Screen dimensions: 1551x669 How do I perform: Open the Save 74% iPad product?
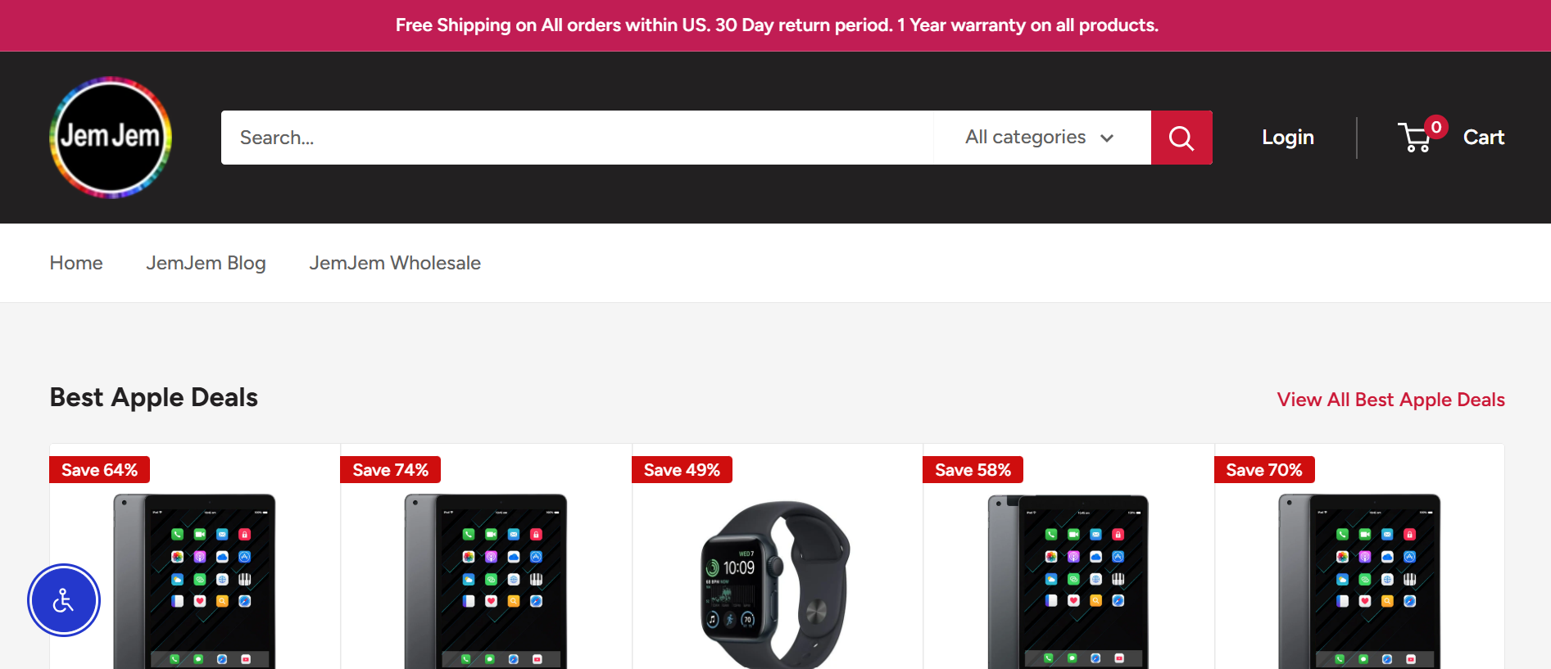pos(486,581)
